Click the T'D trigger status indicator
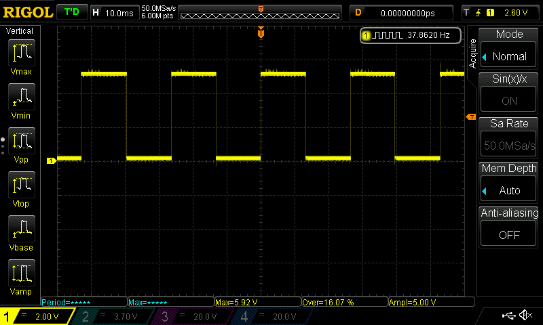Screen dimensions: 543x325 tap(71, 12)
